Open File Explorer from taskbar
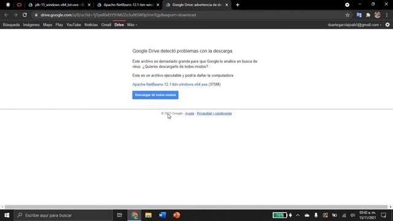The image size is (393, 221). click(x=149, y=215)
